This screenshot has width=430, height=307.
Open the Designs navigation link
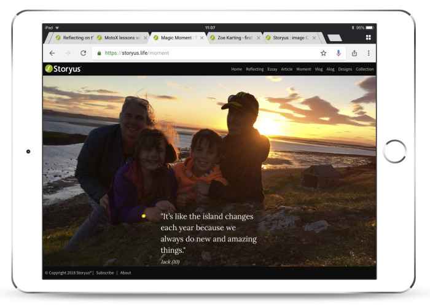point(345,69)
